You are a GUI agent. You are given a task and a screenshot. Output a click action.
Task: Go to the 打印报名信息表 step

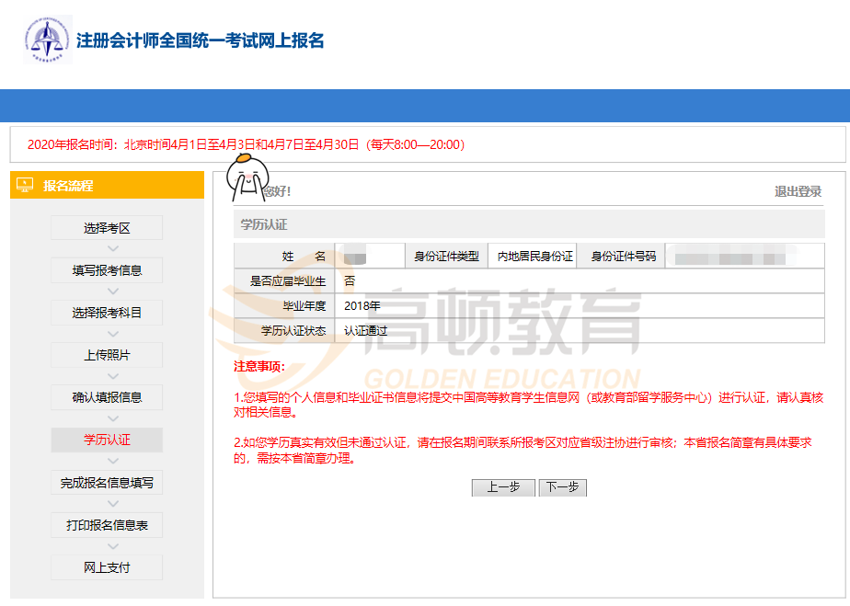[107, 525]
